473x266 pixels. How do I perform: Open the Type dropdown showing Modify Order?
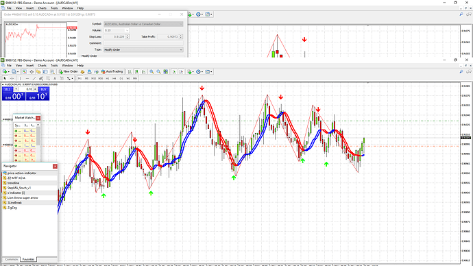pyautogui.click(x=143, y=49)
